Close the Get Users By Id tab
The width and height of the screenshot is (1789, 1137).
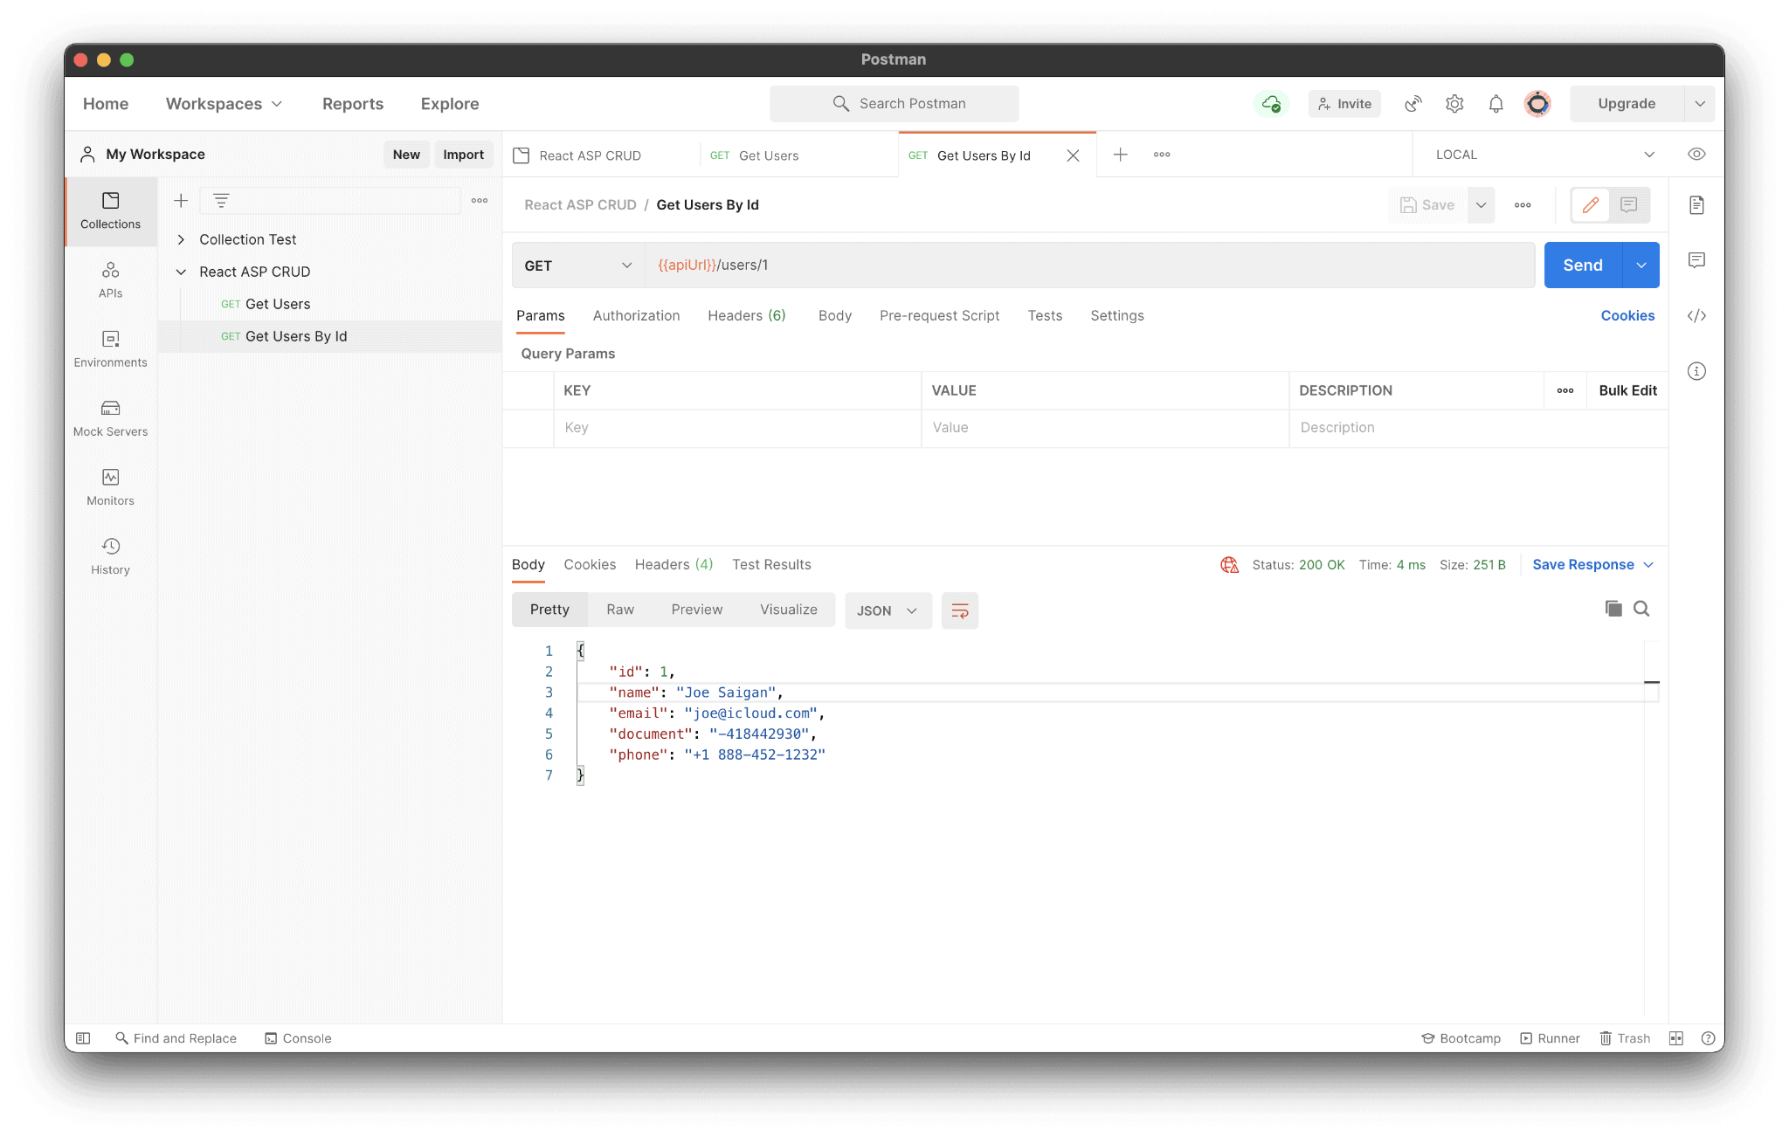tap(1074, 155)
